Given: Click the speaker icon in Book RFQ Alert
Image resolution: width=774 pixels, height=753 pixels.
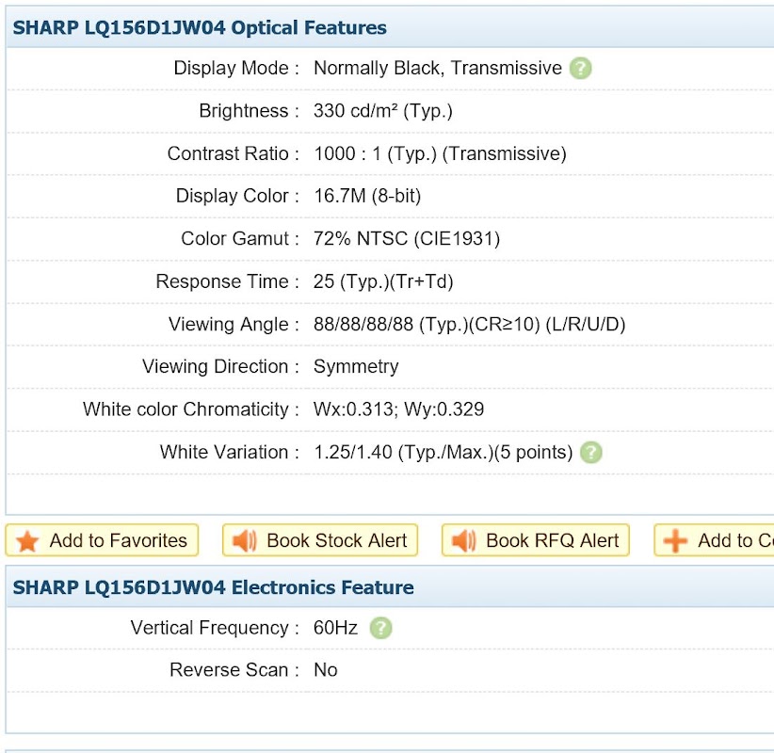Looking at the screenshot, I should point(463,541).
